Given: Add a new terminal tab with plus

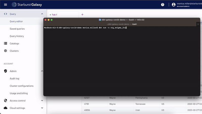Looking at the screenshot, I should [x=198, y=24].
